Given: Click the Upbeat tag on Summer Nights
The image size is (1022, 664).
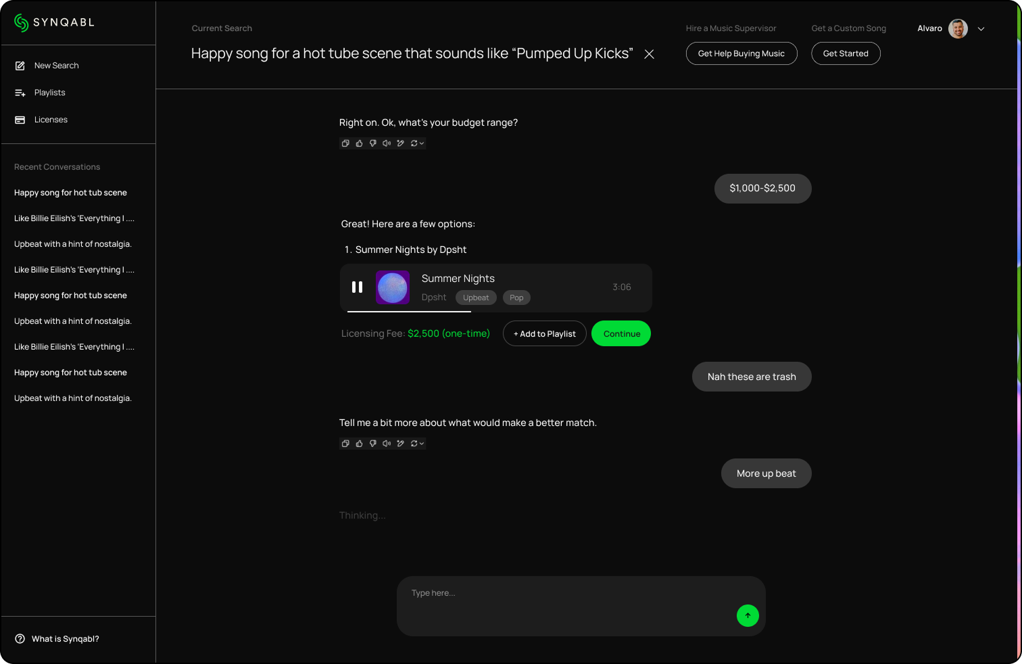Looking at the screenshot, I should 476,298.
